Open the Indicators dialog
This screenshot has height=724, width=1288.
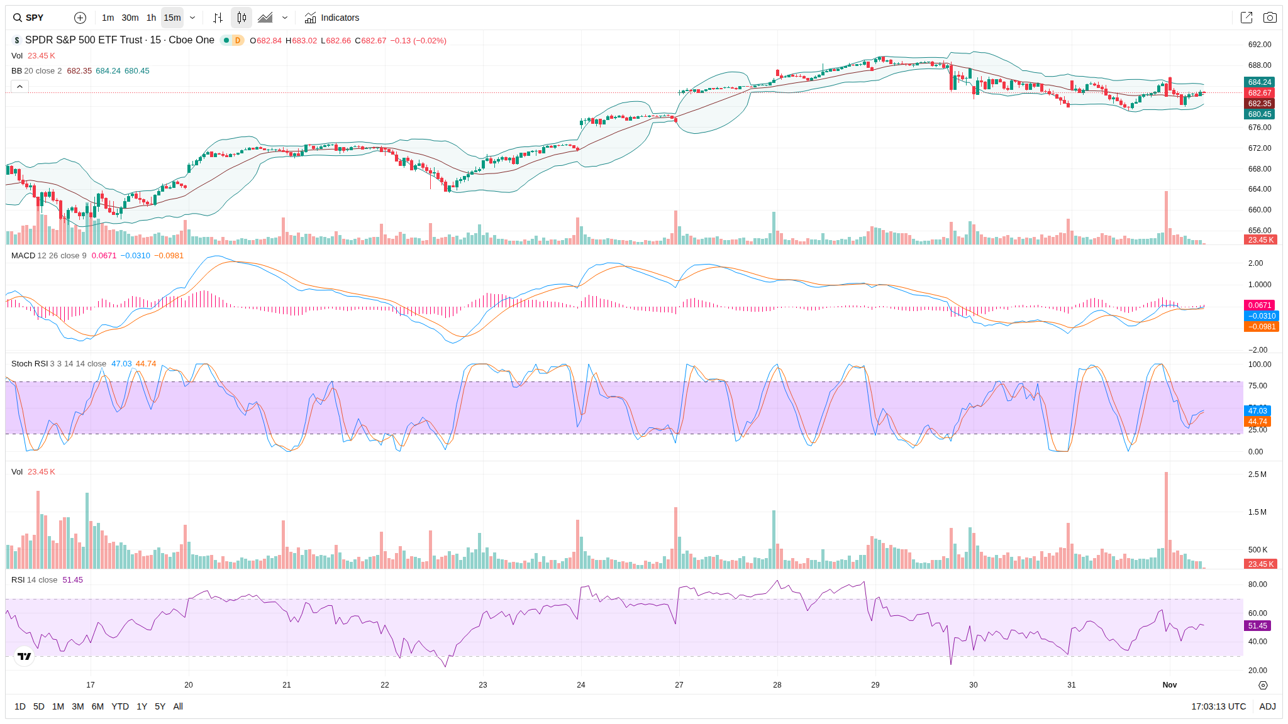[x=332, y=18]
